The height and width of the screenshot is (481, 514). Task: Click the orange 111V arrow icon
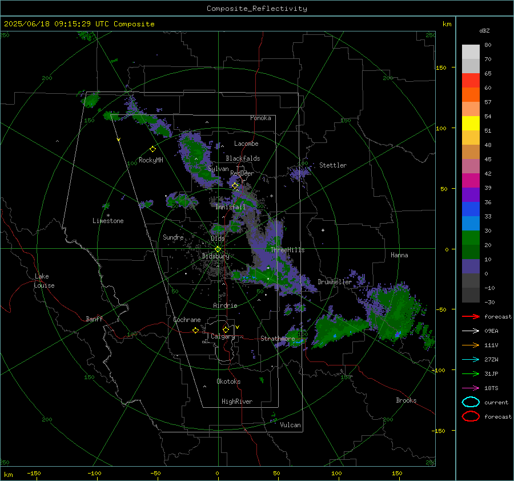[471, 345]
